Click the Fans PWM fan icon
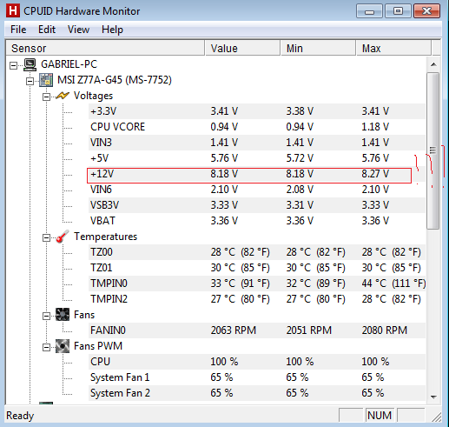Screen dimensions: 449x427 (63, 346)
